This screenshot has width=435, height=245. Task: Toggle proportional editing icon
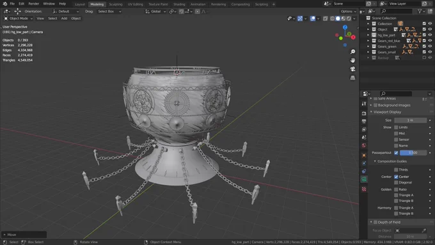point(197,12)
